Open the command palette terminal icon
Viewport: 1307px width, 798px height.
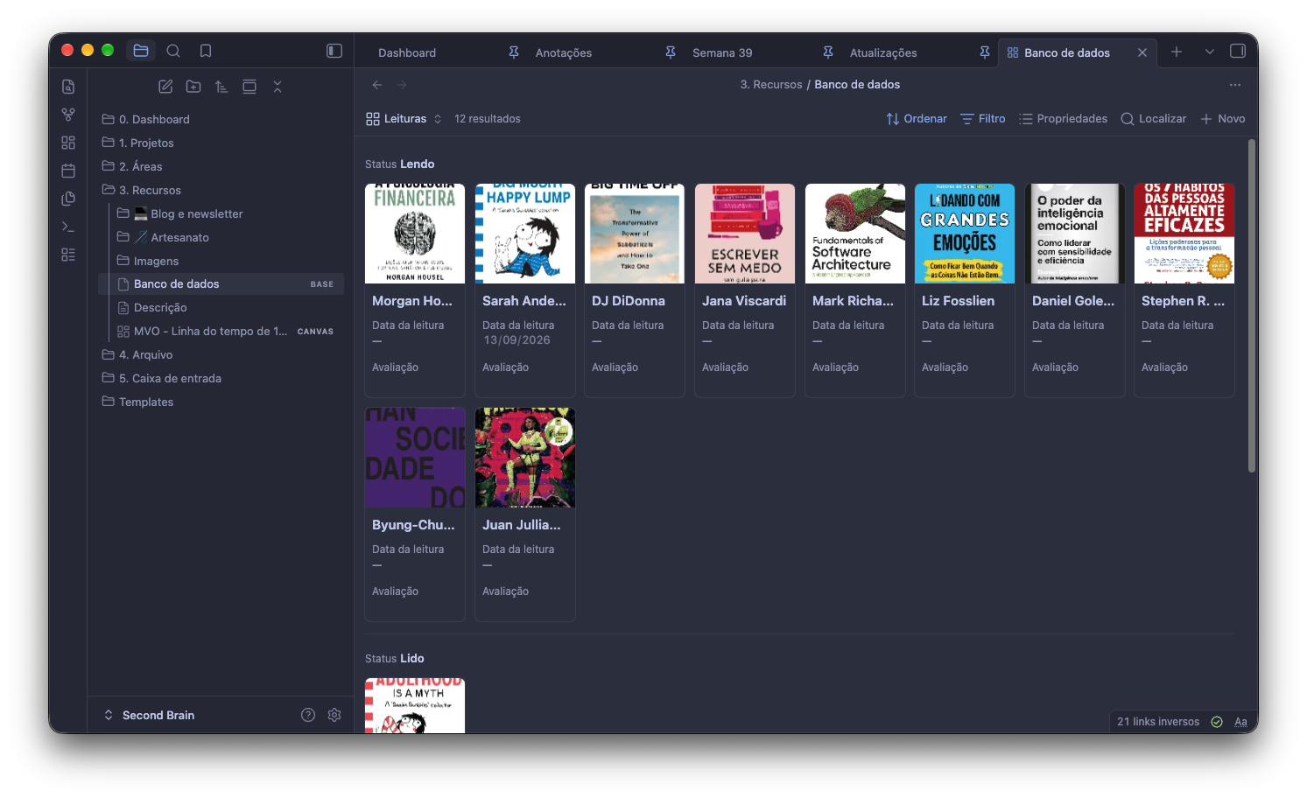[68, 227]
